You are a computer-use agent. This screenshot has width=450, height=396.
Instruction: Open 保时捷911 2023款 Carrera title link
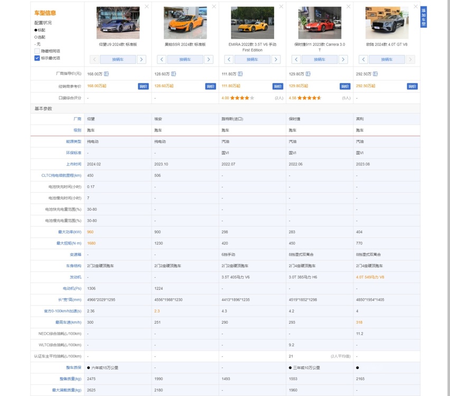[320, 47]
